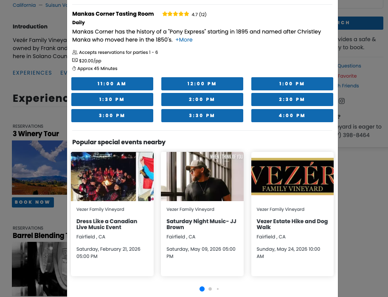Choose the 1:30 PM time slot
This screenshot has height=297, width=388.
(112, 99)
